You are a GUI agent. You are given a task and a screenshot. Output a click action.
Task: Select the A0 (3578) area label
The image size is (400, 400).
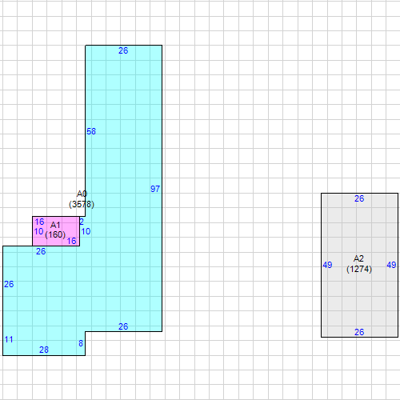click(x=82, y=199)
